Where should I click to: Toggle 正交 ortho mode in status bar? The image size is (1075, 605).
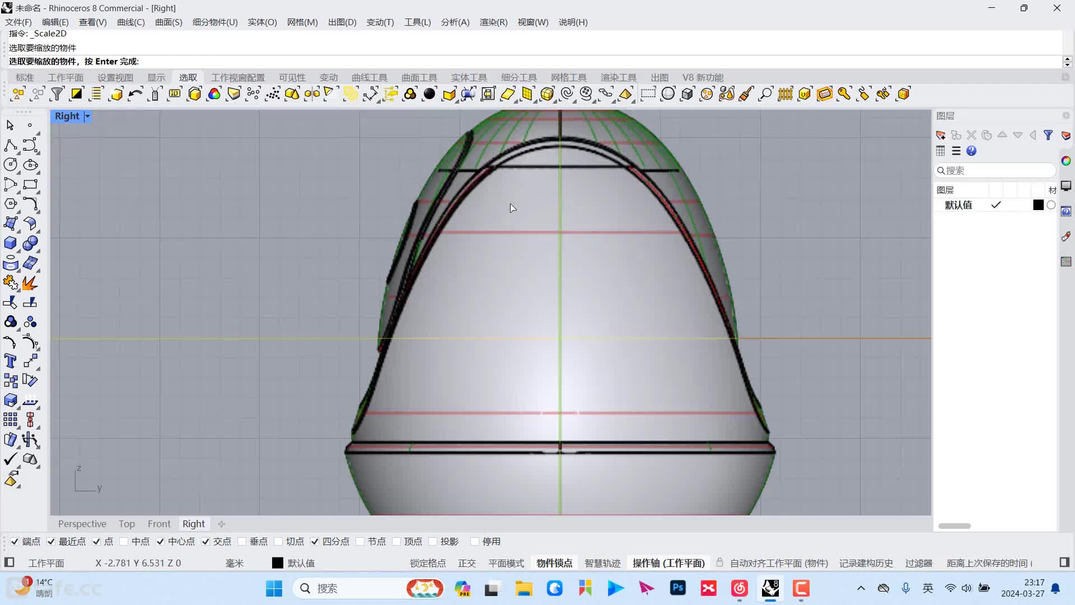(467, 563)
